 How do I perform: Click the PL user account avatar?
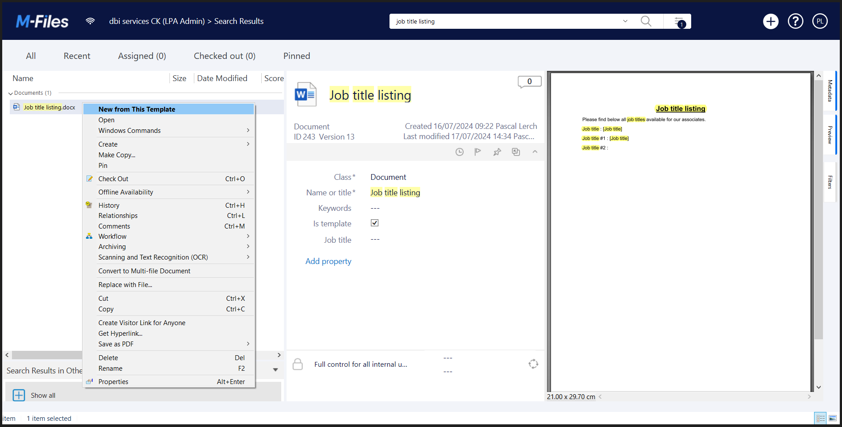[820, 21]
